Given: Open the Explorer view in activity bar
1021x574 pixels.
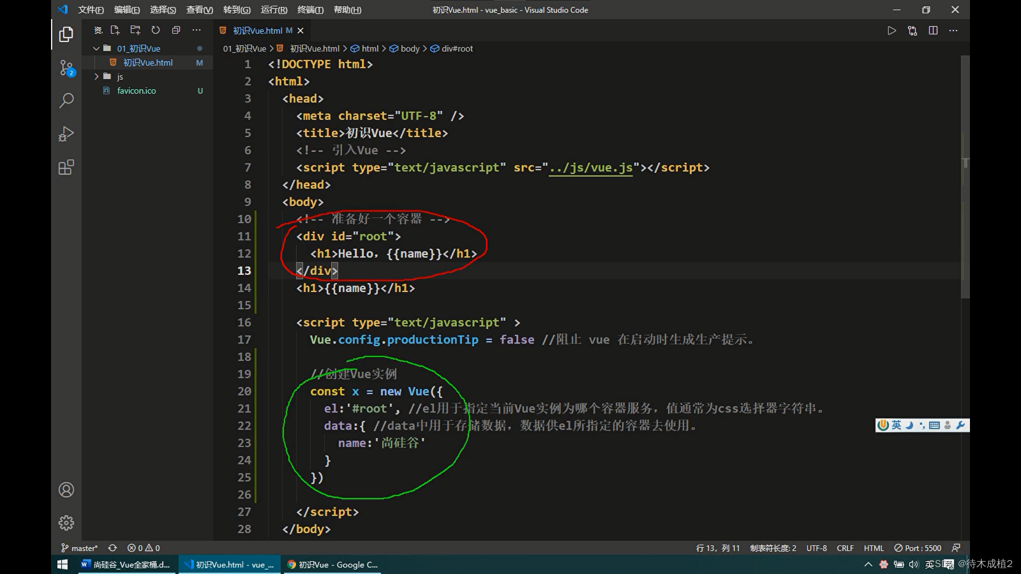Looking at the screenshot, I should (x=66, y=35).
